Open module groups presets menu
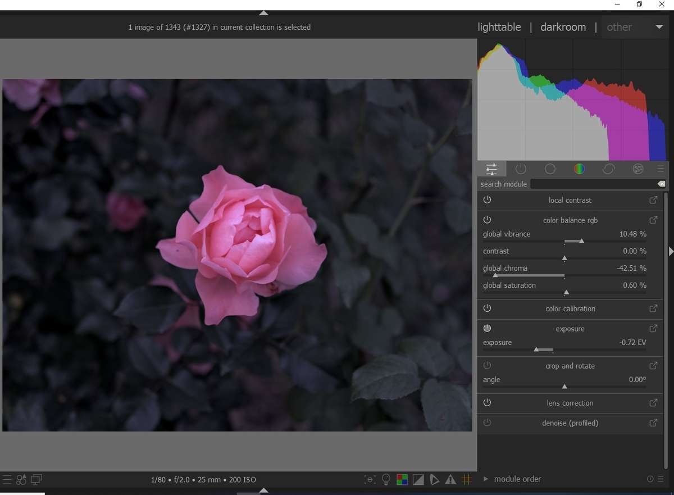This screenshot has height=495, width=674. pyautogui.click(x=661, y=169)
